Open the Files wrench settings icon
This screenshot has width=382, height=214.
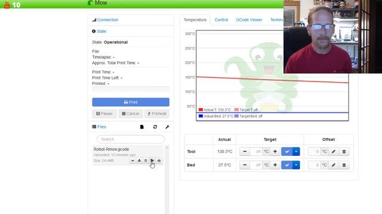167,127
